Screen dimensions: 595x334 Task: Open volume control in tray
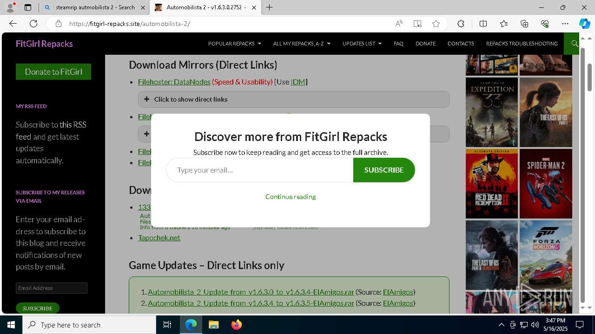click(535, 325)
